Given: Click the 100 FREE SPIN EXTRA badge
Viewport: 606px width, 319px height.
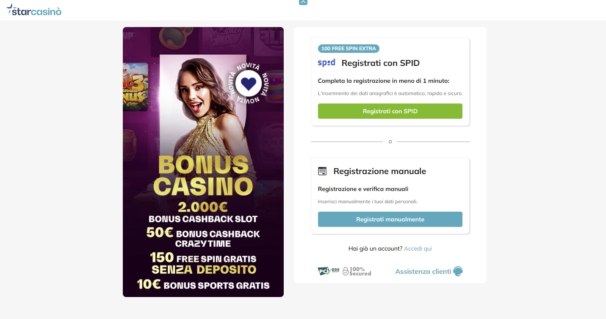Looking at the screenshot, I should (x=349, y=49).
